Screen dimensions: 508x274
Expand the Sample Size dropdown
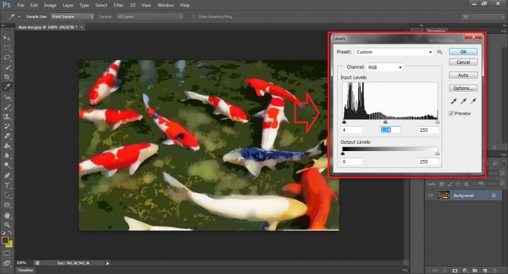(x=72, y=16)
